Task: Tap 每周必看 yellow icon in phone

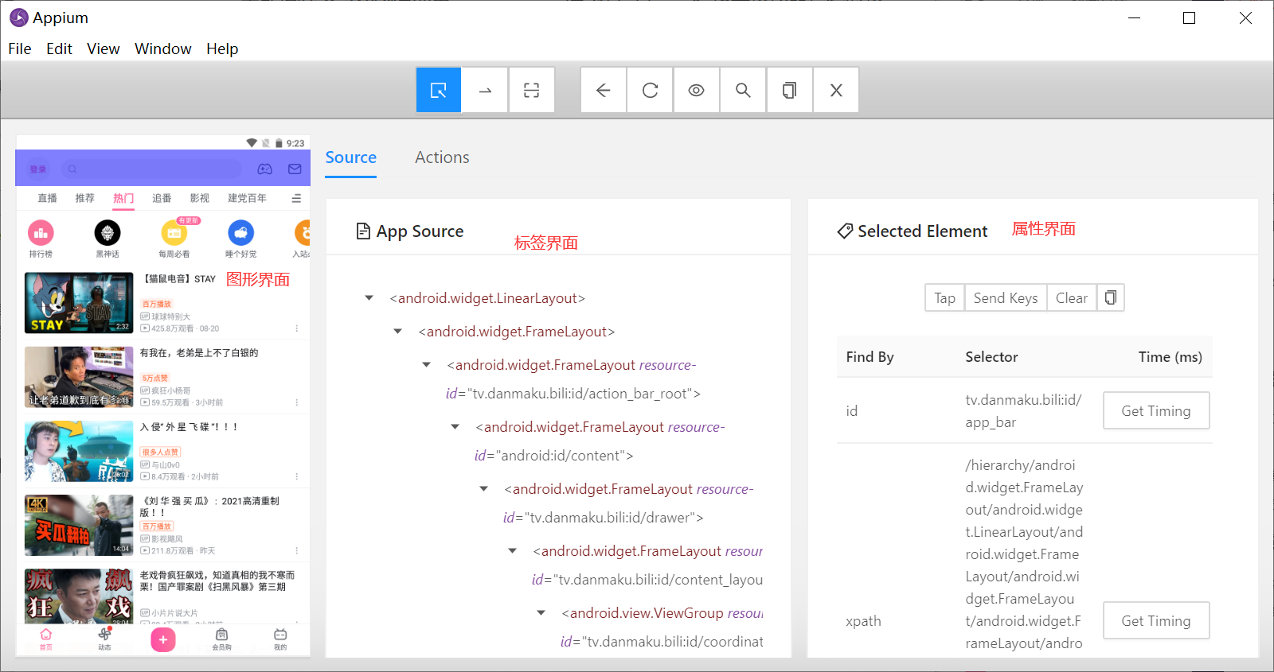Action: click(x=174, y=233)
